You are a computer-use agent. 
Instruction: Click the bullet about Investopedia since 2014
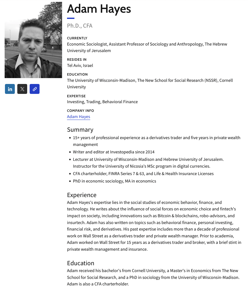pyautogui.click(x=114, y=152)
